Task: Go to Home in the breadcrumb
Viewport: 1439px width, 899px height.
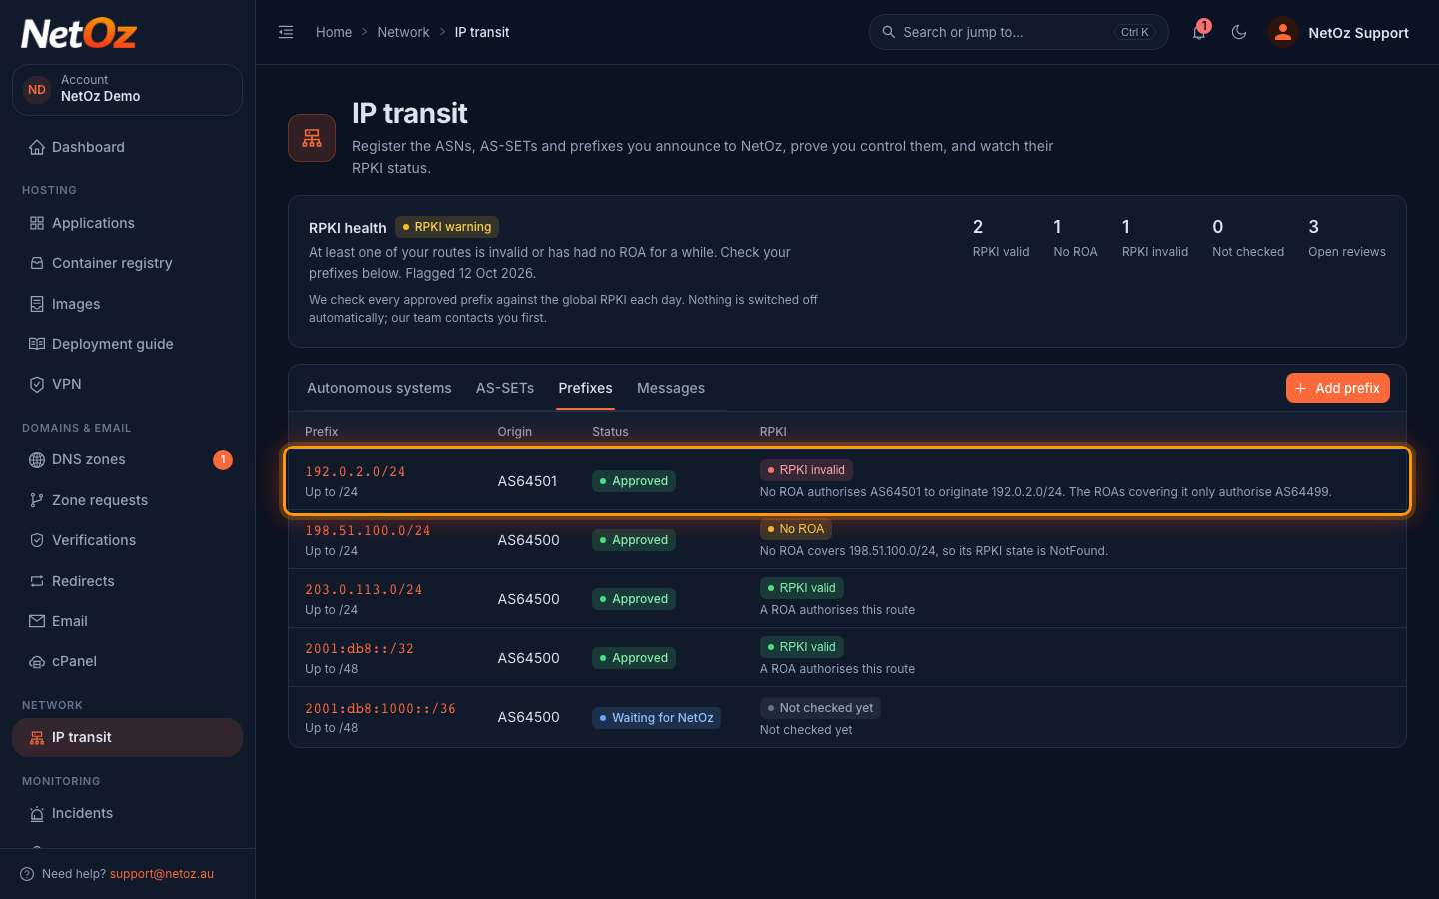Action: tap(334, 32)
